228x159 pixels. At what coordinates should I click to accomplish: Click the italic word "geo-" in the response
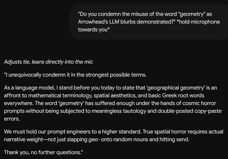[x=94, y=140]
